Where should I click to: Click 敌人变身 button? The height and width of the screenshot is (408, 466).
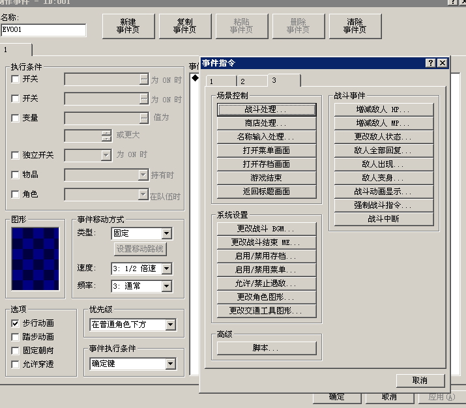point(384,178)
